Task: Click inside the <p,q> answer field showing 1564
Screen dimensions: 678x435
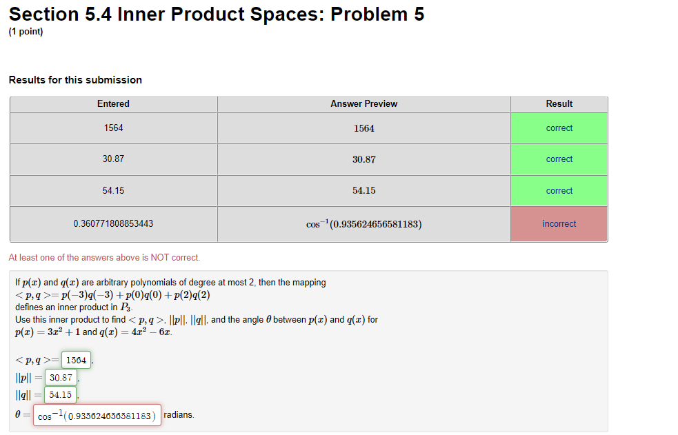Action: (75, 359)
